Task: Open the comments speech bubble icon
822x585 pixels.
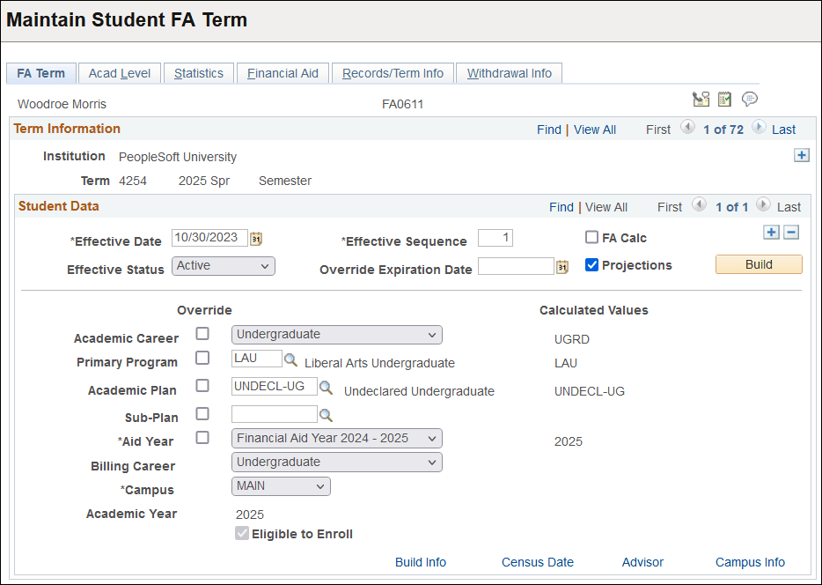Action: pyautogui.click(x=749, y=99)
